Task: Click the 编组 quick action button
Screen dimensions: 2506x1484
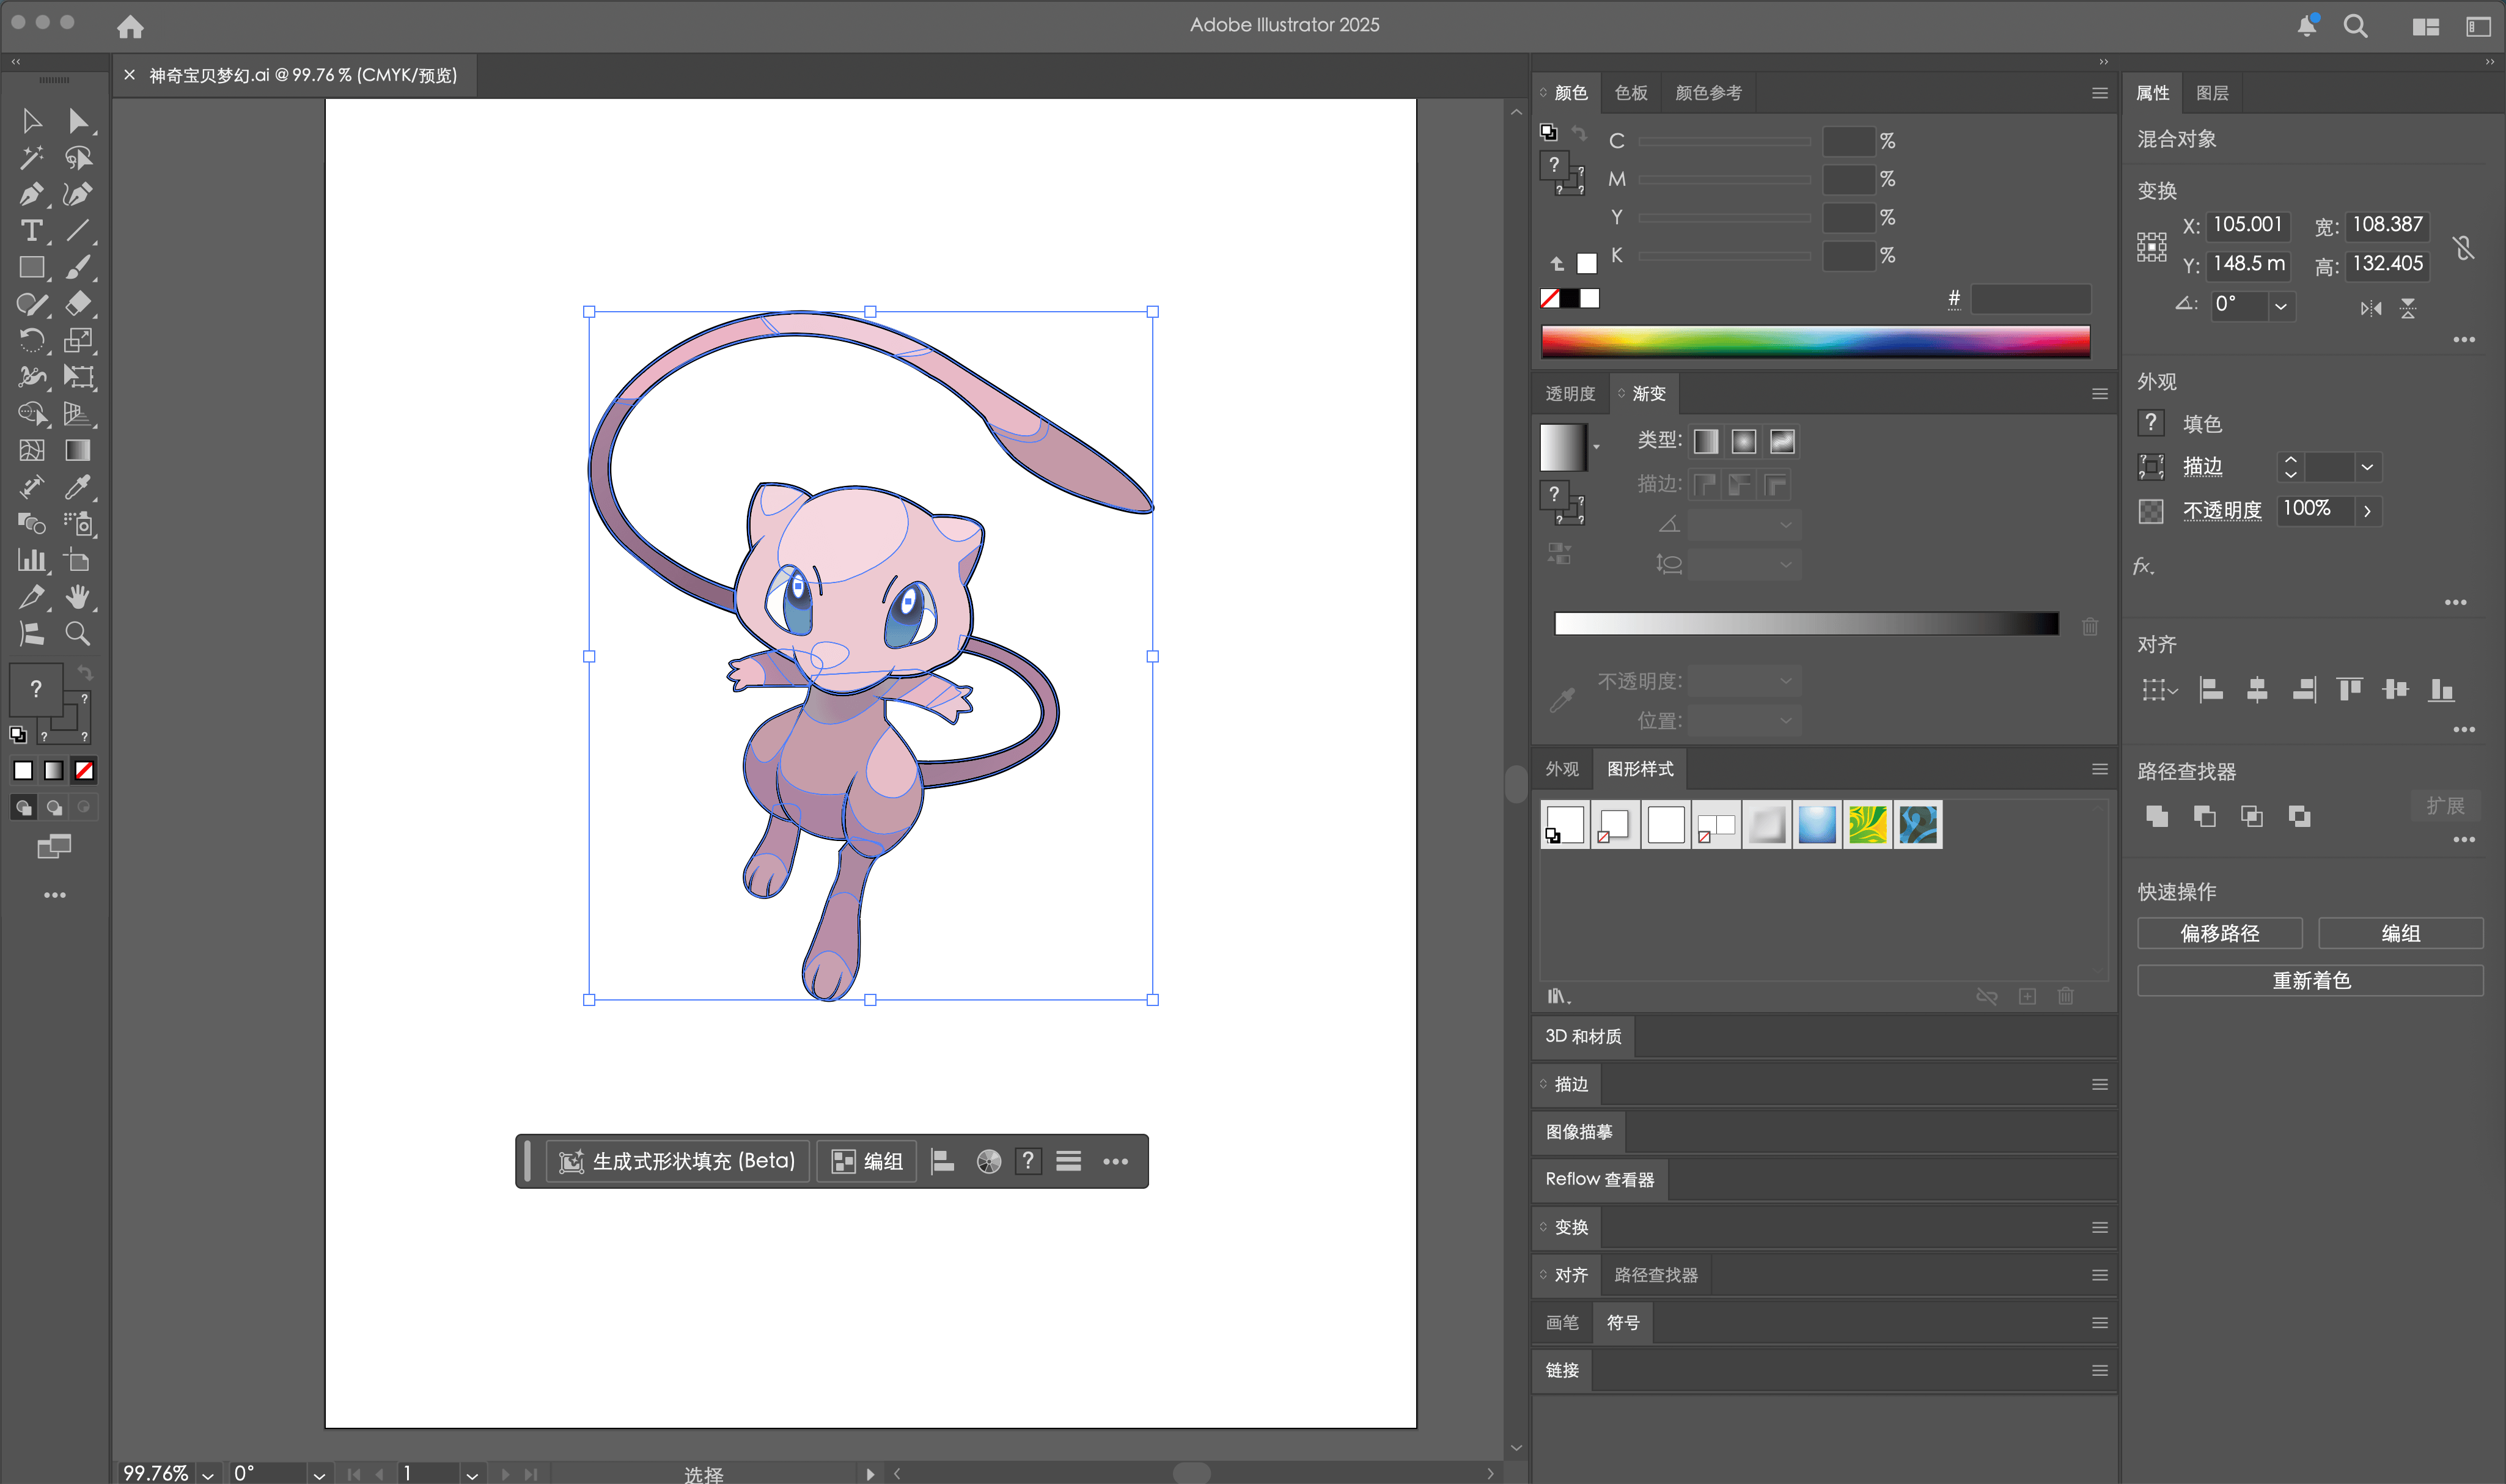Action: tap(2400, 933)
